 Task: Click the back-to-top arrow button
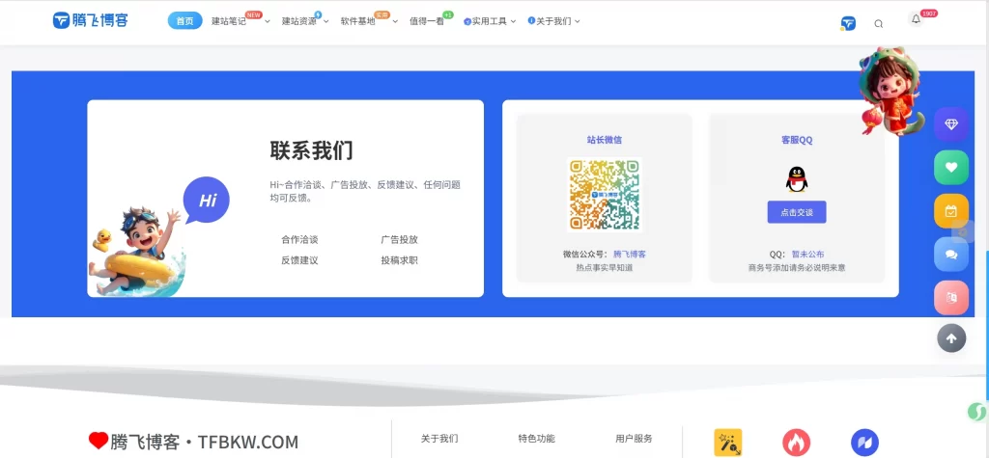(x=951, y=338)
